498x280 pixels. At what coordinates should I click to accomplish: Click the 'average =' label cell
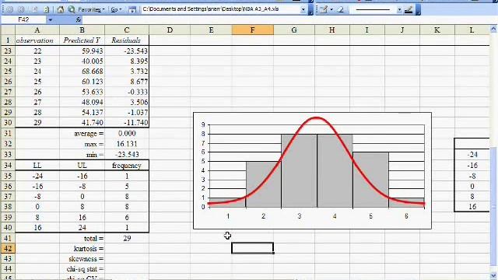point(82,133)
